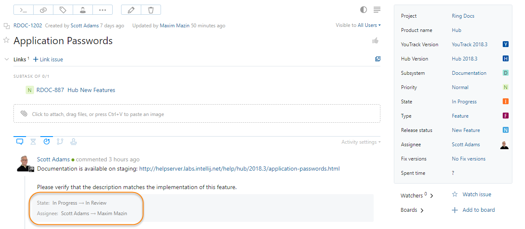Open the command dialog icon in toolbar

[24, 10]
